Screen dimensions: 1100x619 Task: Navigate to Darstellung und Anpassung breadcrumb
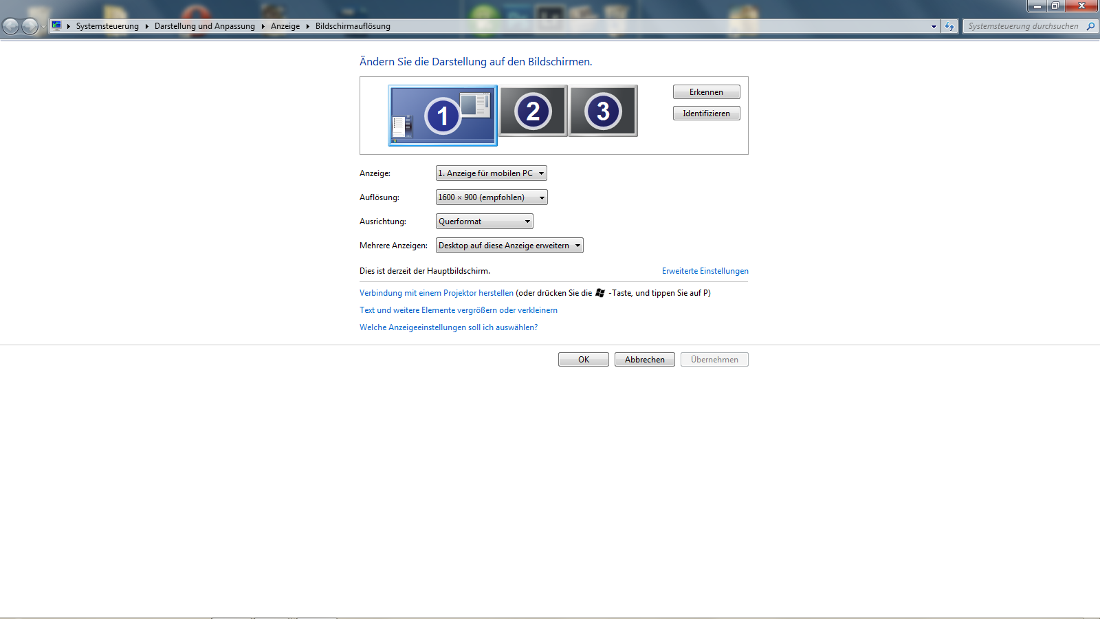click(x=204, y=26)
